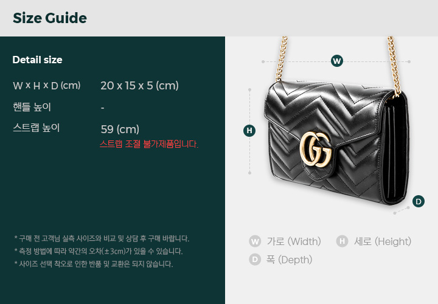Click the 세로 (Height) legend label
Screen dimensions: 438x304
coord(383,241)
